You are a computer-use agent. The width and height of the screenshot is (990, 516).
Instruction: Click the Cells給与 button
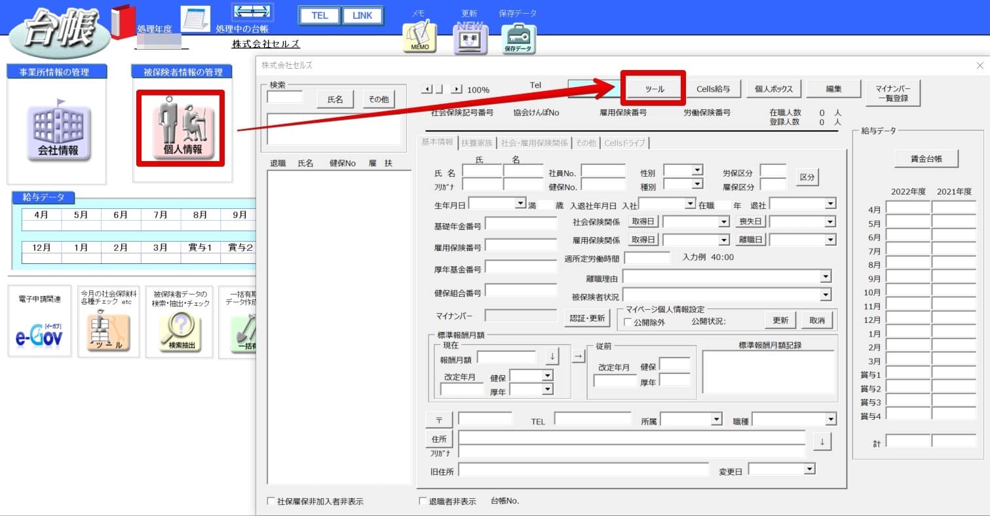tap(714, 89)
